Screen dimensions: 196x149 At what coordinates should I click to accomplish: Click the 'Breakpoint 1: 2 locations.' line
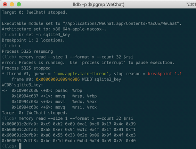[x=33, y=40]
